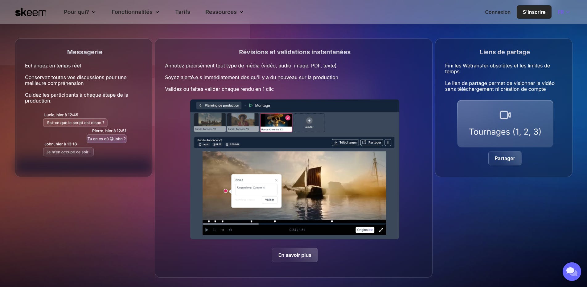Switch video quality via Original HD
The height and width of the screenshot is (287, 587).
coord(365,230)
